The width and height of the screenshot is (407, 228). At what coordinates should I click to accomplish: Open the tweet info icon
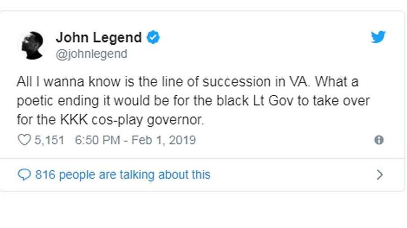coord(379,140)
